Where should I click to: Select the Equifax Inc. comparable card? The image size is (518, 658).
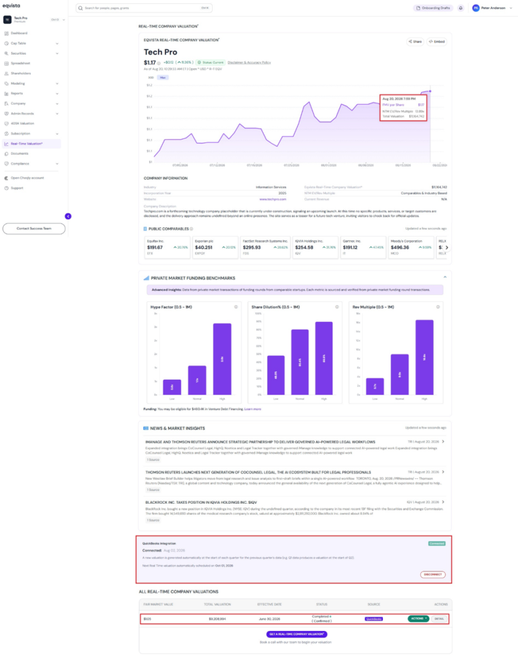pyautogui.click(x=167, y=247)
